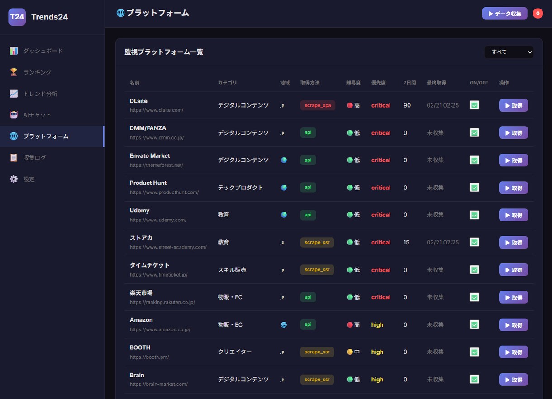
Task: Click the https://www.dlsite.com/ URL
Action: pyautogui.click(x=157, y=110)
